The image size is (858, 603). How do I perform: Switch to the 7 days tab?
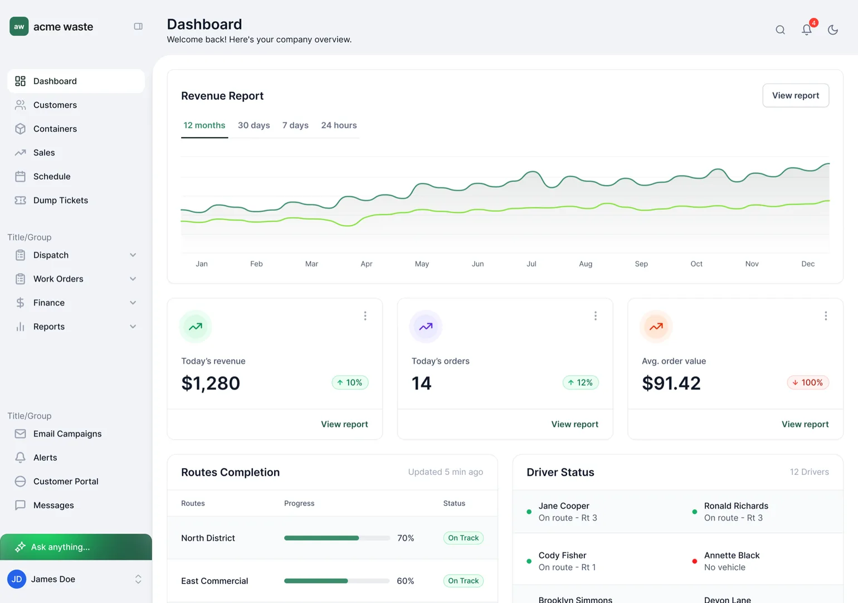(x=295, y=125)
